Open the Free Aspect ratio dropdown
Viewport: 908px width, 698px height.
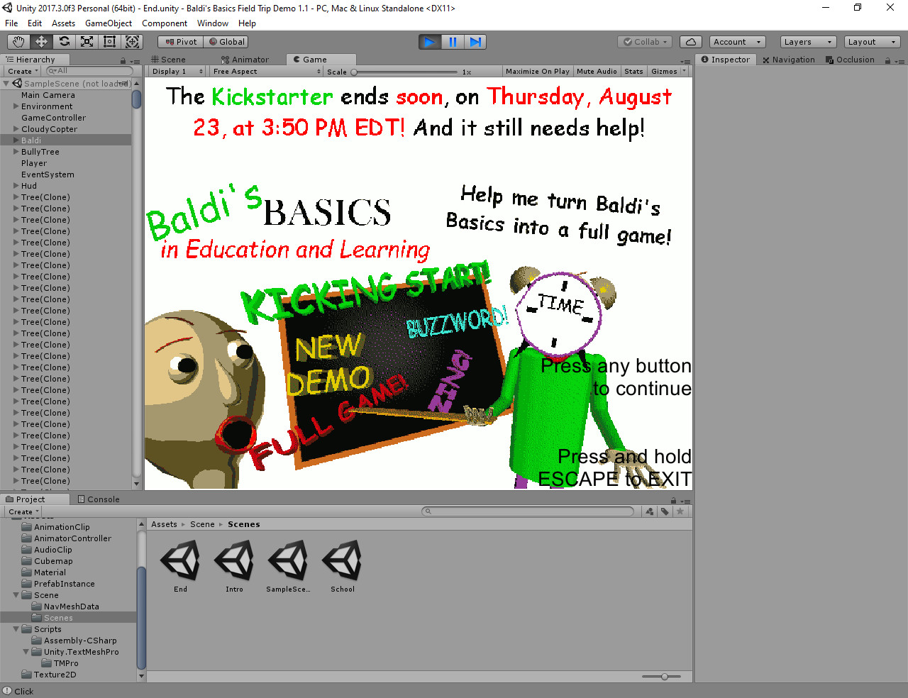tap(265, 71)
